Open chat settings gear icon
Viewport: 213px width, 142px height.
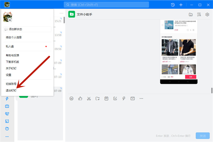point(207,15)
